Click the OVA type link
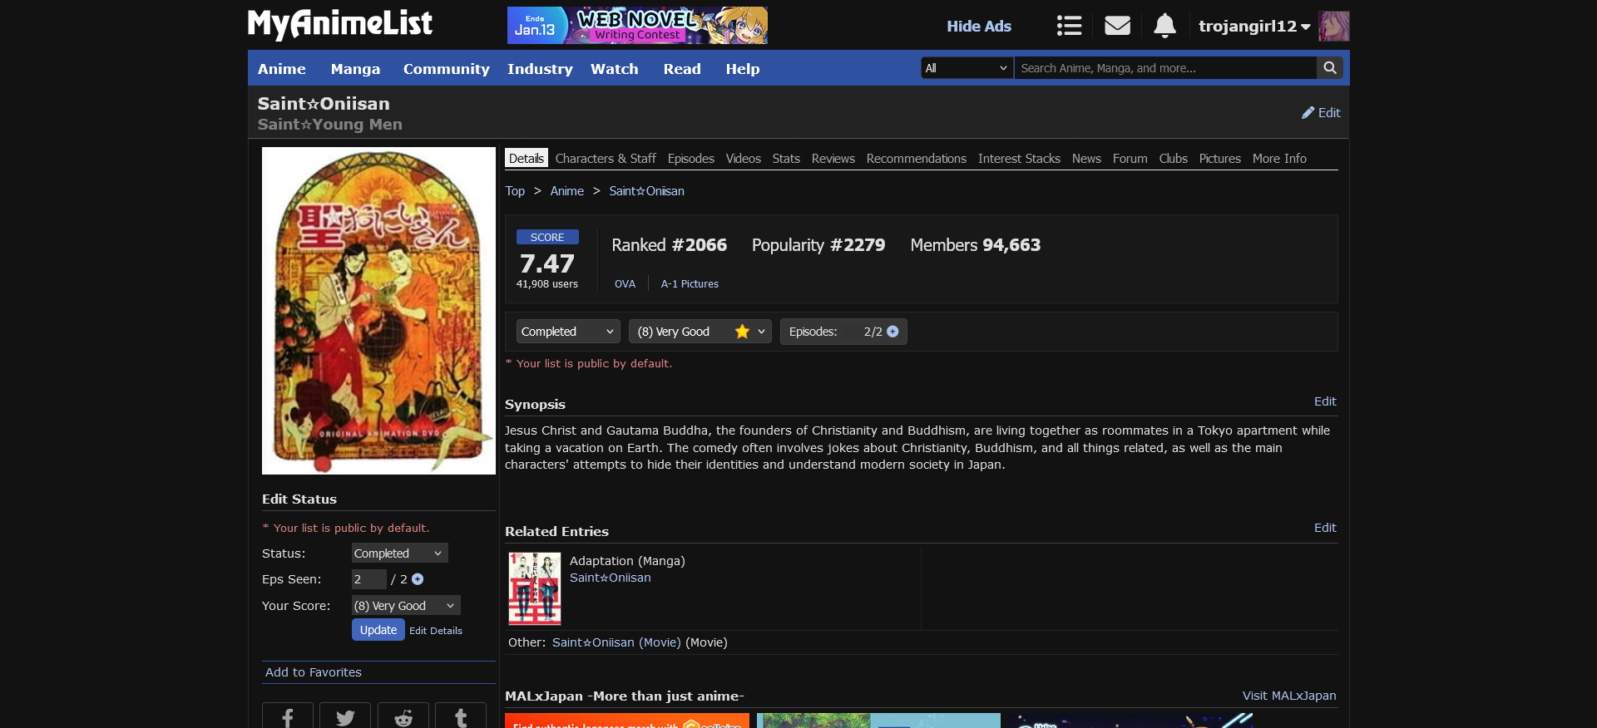 point(625,284)
